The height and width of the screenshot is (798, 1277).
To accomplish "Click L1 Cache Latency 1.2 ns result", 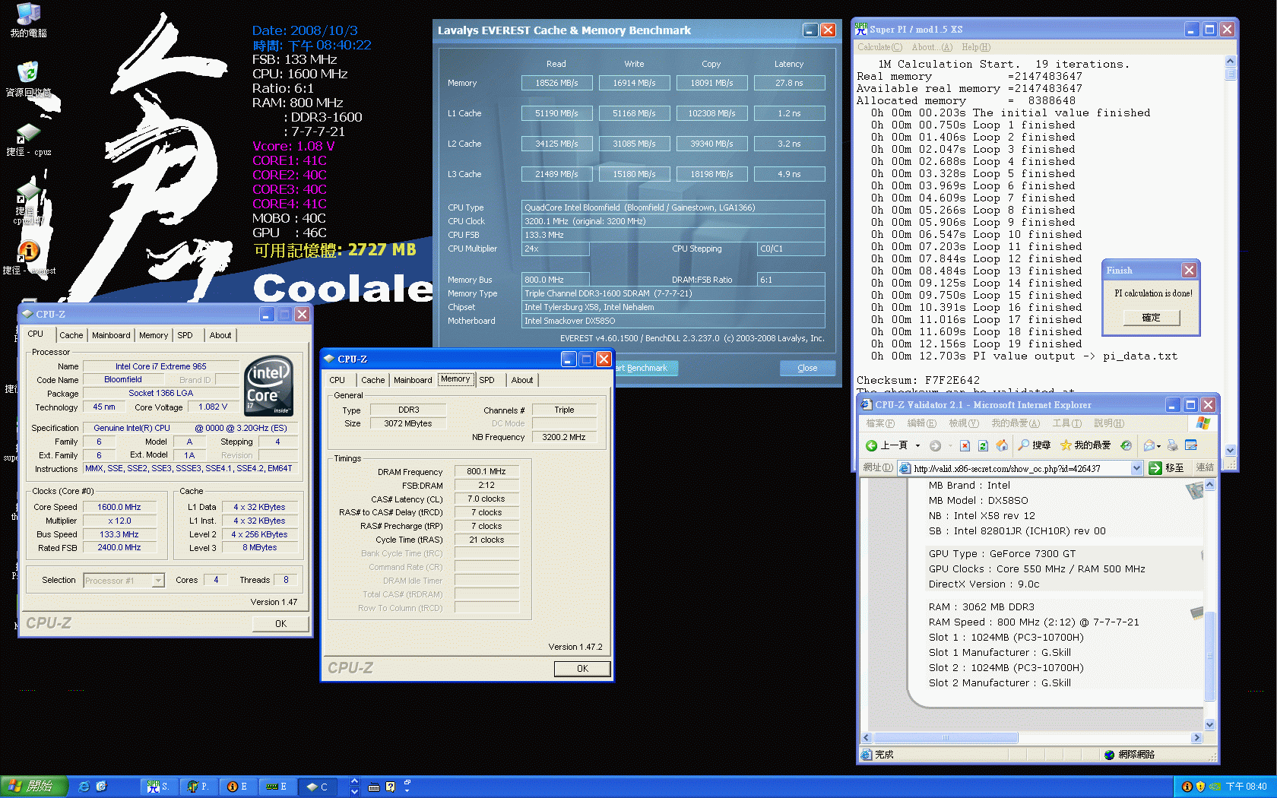I will click(789, 113).
